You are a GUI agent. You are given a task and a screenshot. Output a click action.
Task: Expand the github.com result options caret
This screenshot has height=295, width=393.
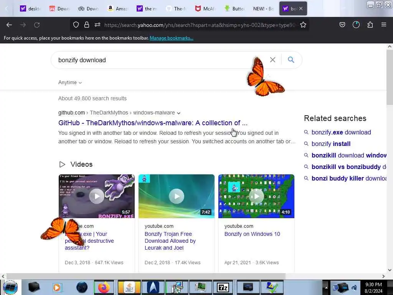(178, 113)
